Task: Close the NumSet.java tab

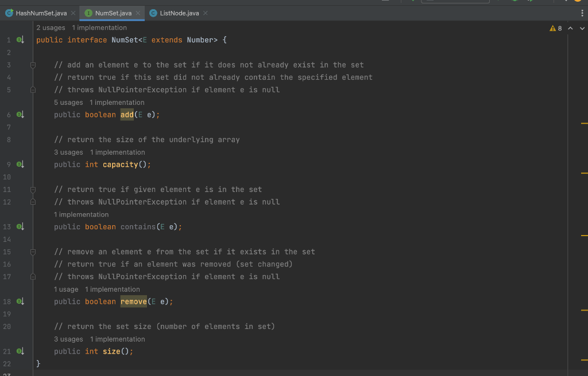Action: coord(138,13)
